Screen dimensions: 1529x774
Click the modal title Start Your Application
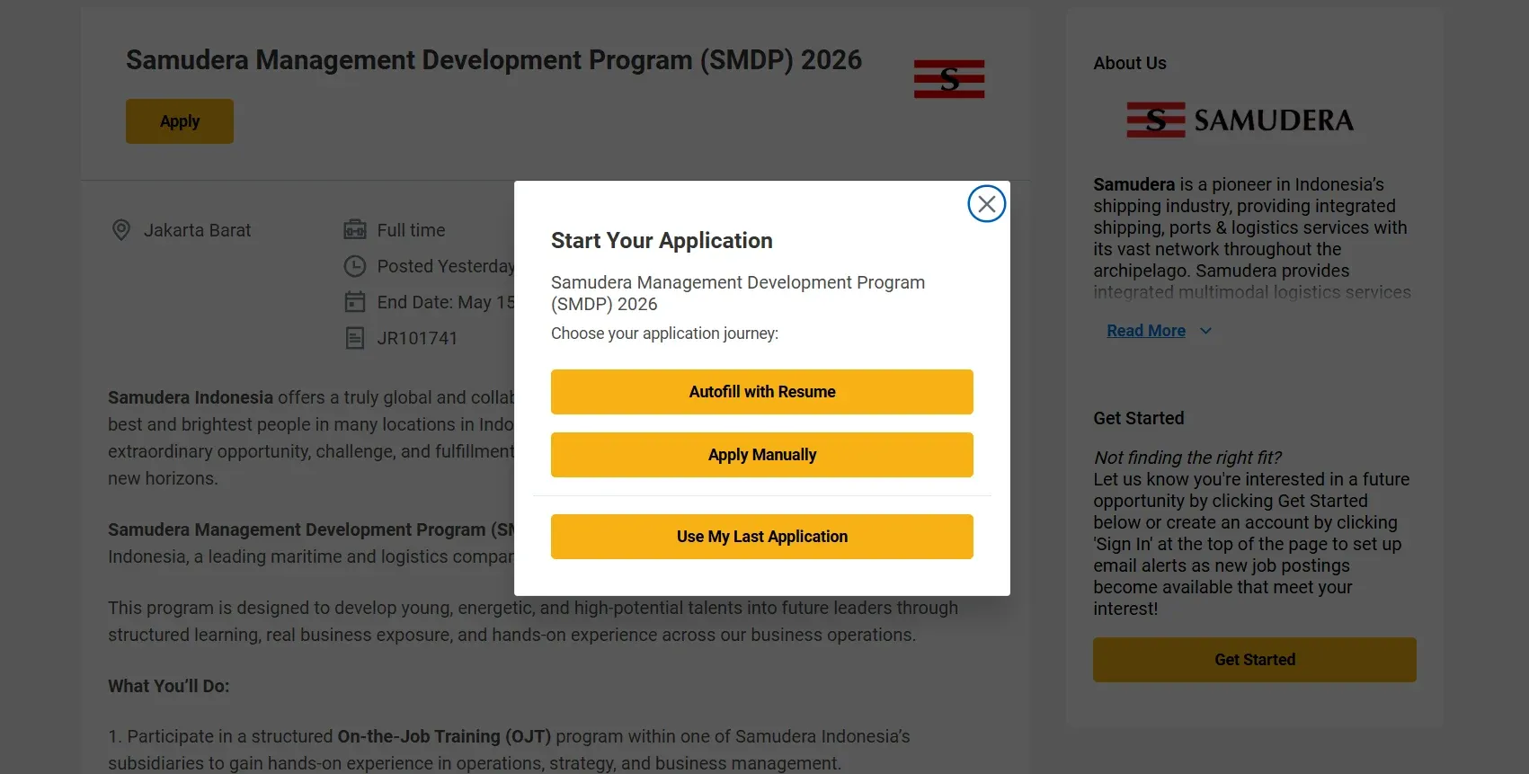662,240
